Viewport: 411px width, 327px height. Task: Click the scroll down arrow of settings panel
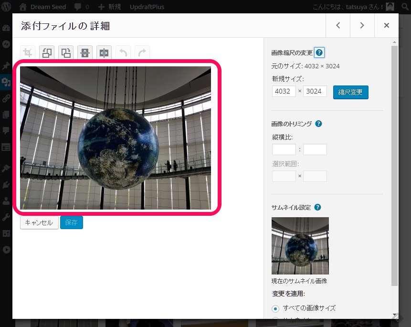coord(394,315)
